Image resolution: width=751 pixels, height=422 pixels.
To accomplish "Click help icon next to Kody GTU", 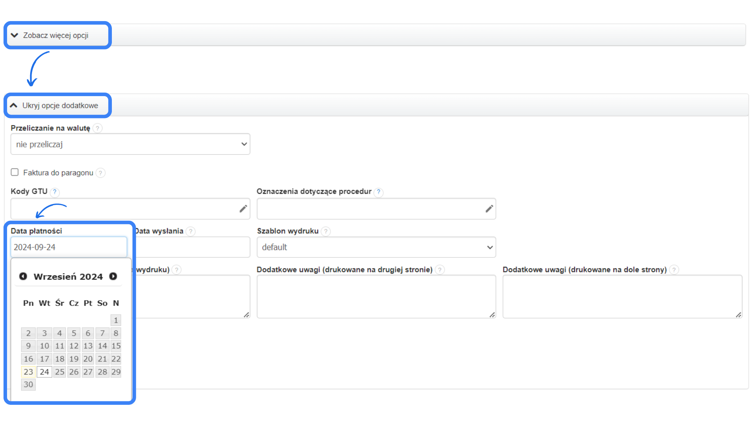I will pyautogui.click(x=55, y=192).
